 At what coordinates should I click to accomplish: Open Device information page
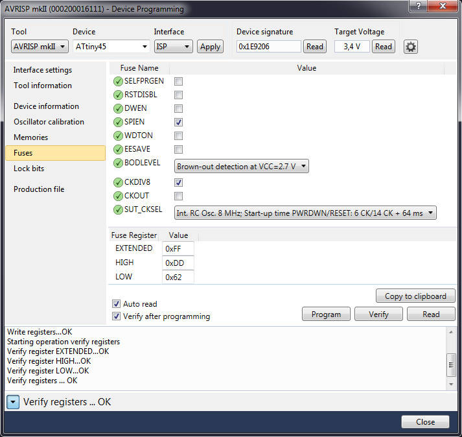click(x=46, y=106)
